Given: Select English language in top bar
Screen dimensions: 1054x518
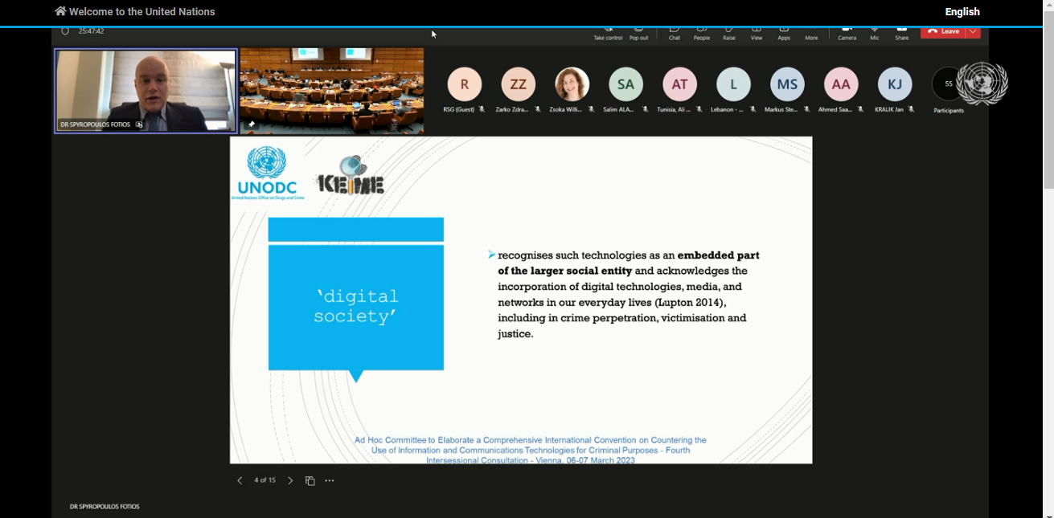Looking at the screenshot, I should 962,12.
